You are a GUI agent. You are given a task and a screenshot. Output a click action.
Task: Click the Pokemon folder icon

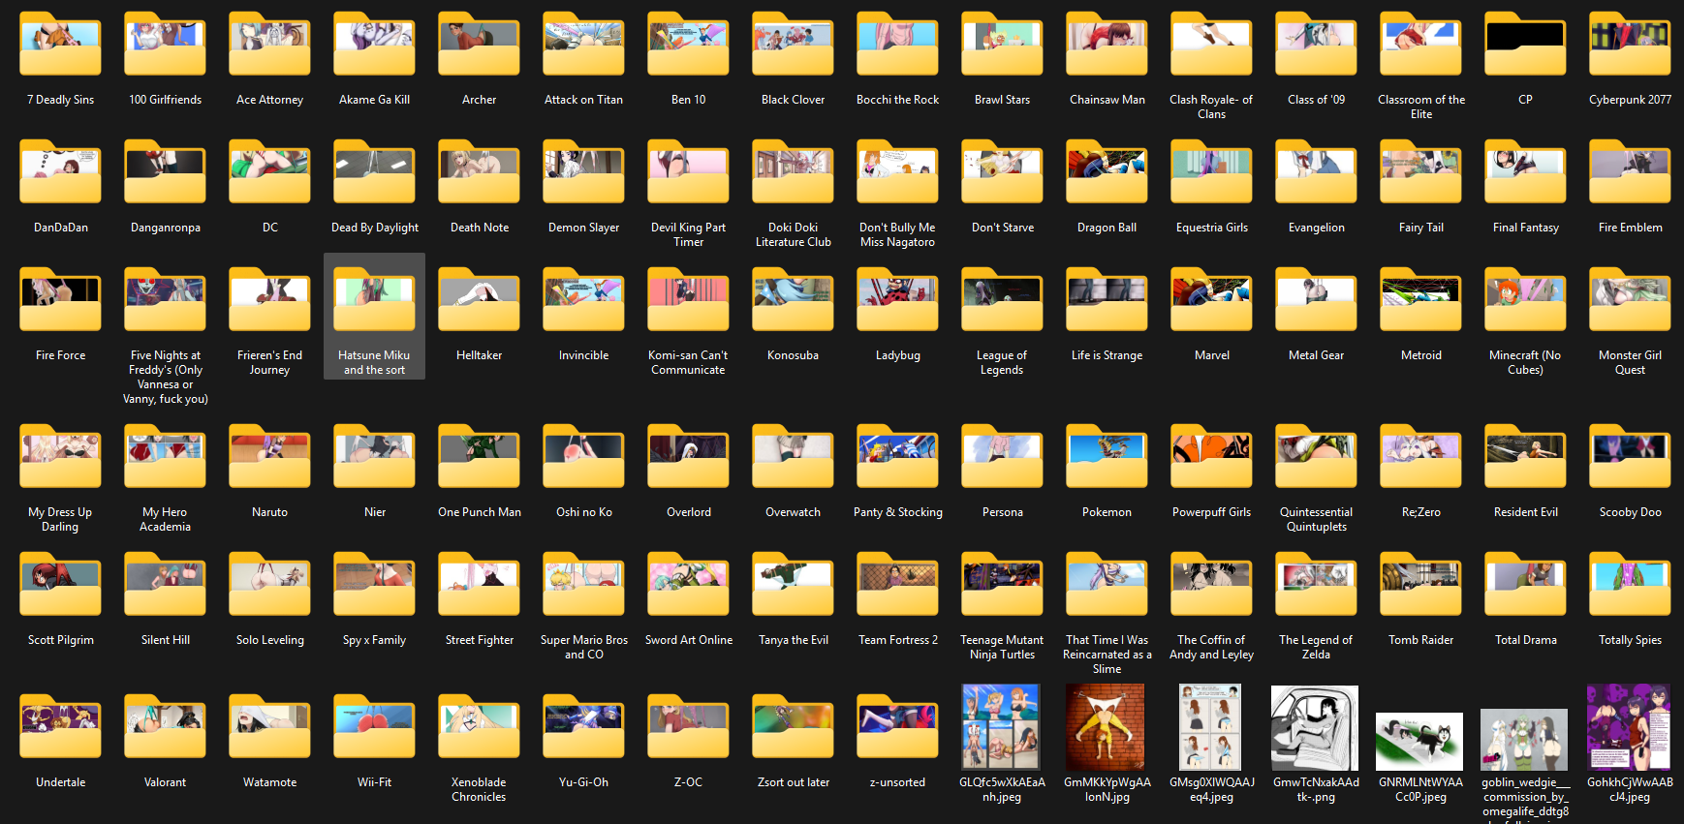[1107, 457]
